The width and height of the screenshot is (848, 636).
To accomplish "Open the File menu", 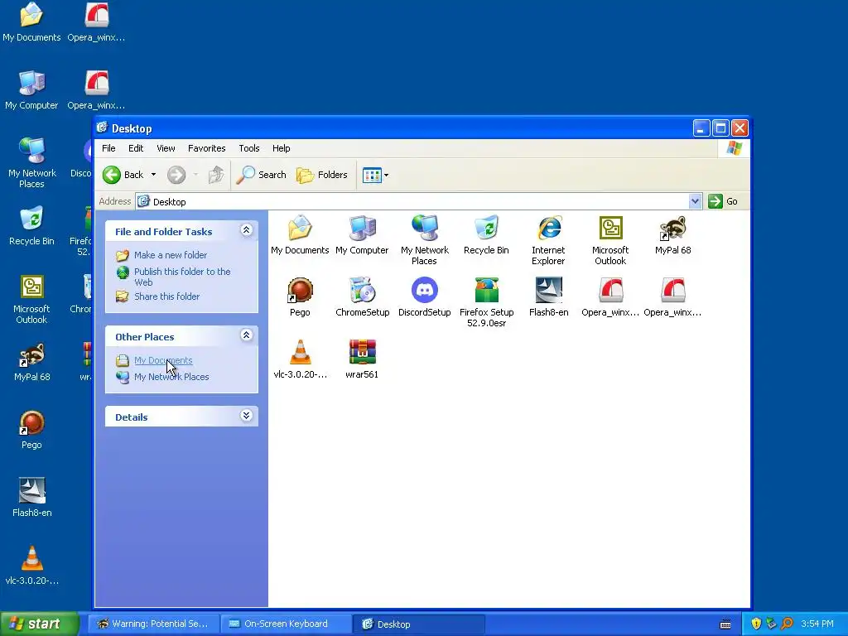I will tap(108, 148).
